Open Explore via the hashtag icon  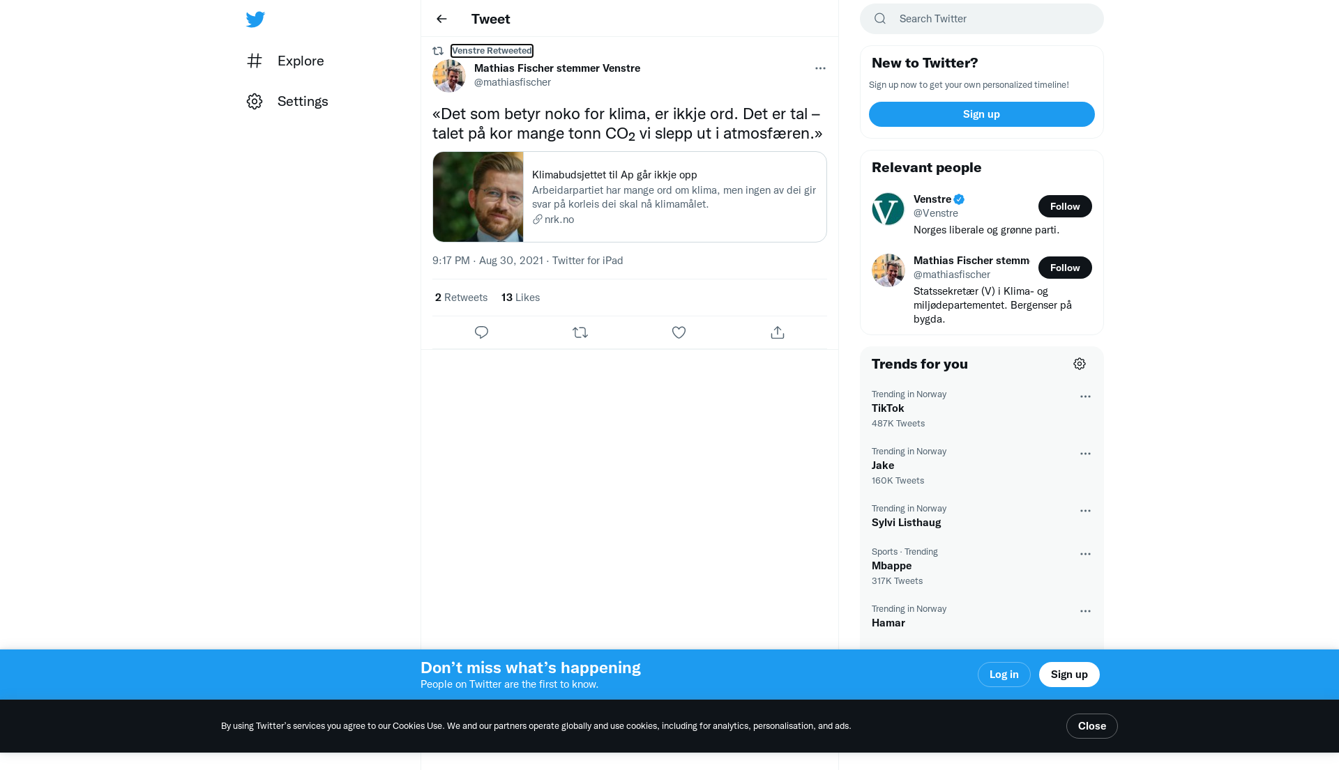(255, 61)
